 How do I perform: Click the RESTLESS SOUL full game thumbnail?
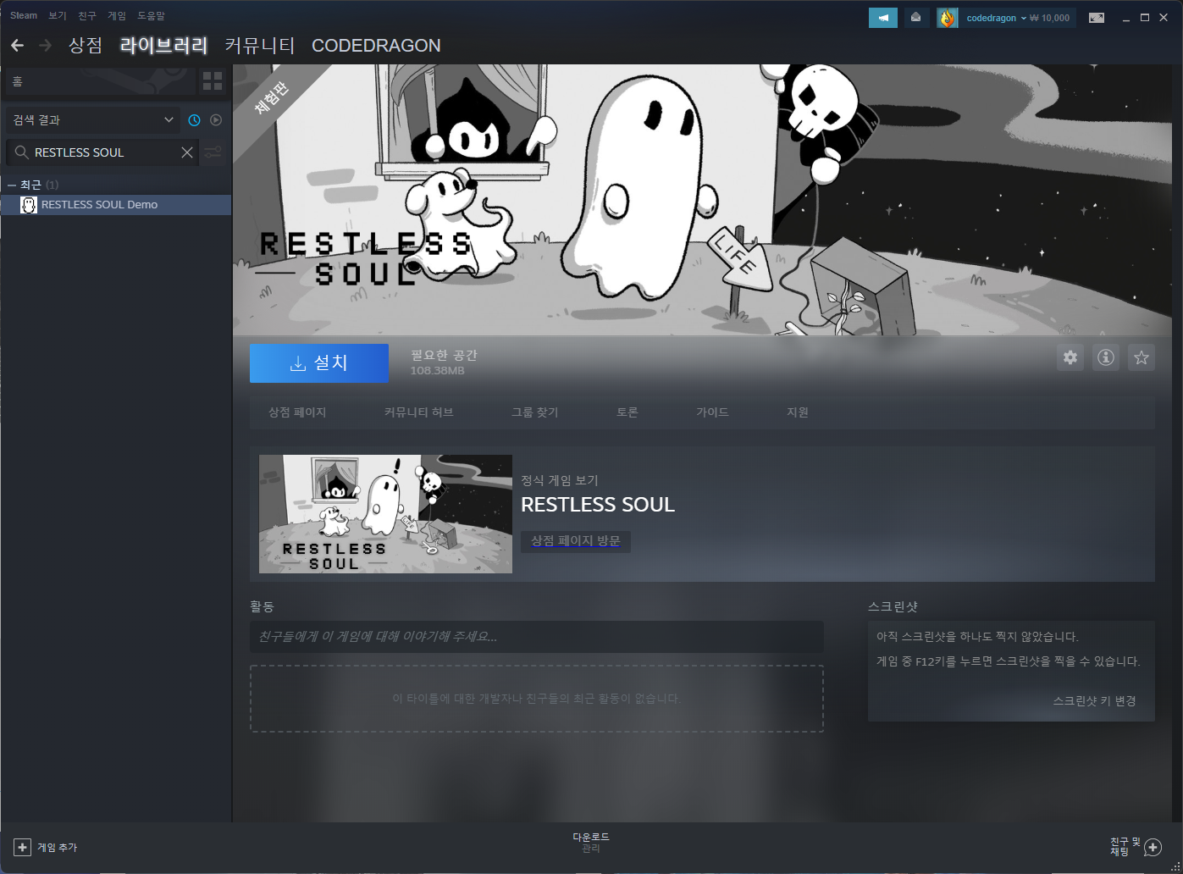point(385,514)
